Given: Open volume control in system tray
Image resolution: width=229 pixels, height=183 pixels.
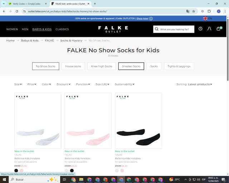Looking at the screenshot, I should coord(198,179).
